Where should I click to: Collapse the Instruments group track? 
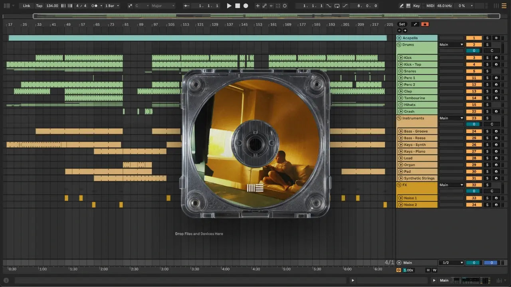399,118
